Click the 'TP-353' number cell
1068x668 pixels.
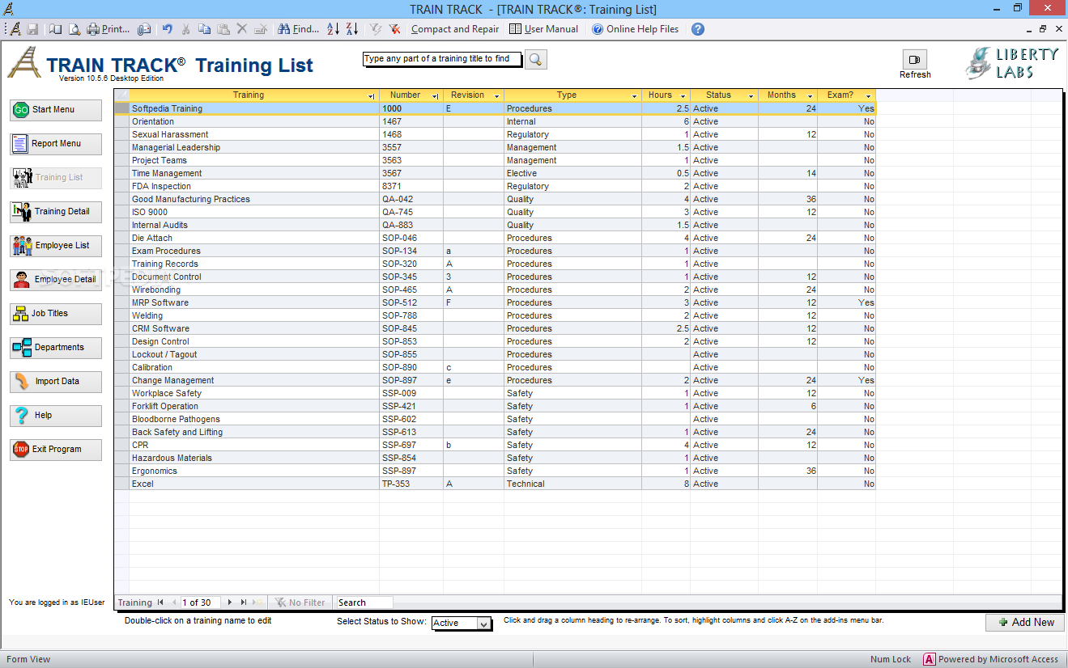pyautogui.click(x=411, y=484)
